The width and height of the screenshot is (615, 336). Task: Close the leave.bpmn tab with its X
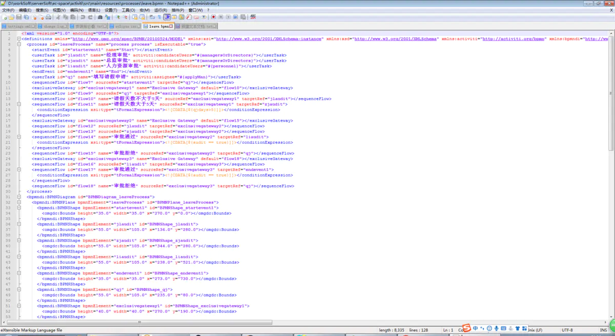(171, 26)
